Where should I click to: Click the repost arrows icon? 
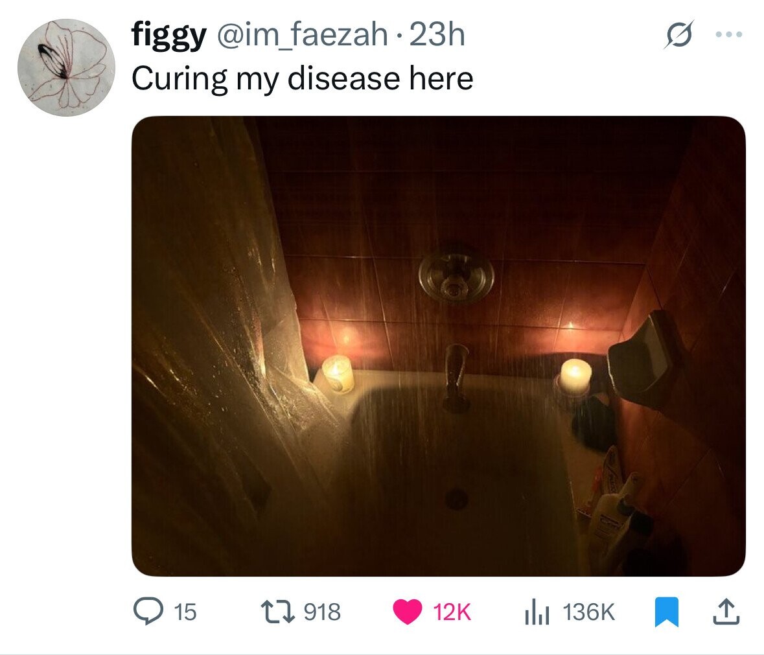click(x=278, y=612)
